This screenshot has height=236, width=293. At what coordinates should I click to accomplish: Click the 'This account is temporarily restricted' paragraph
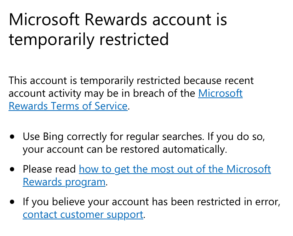[131, 93]
